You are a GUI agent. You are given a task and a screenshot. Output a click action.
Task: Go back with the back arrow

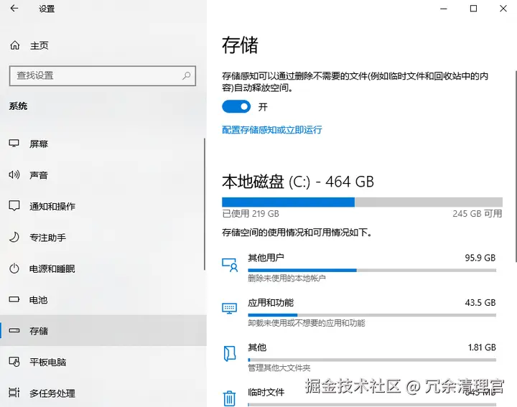14,8
